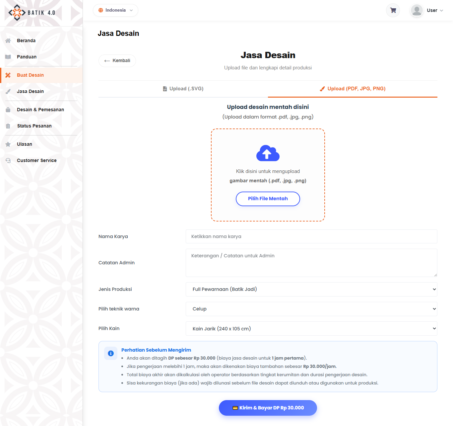Click Kirim & Bayar DP Rp 30.000
The width and height of the screenshot is (453, 426).
(268, 408)
